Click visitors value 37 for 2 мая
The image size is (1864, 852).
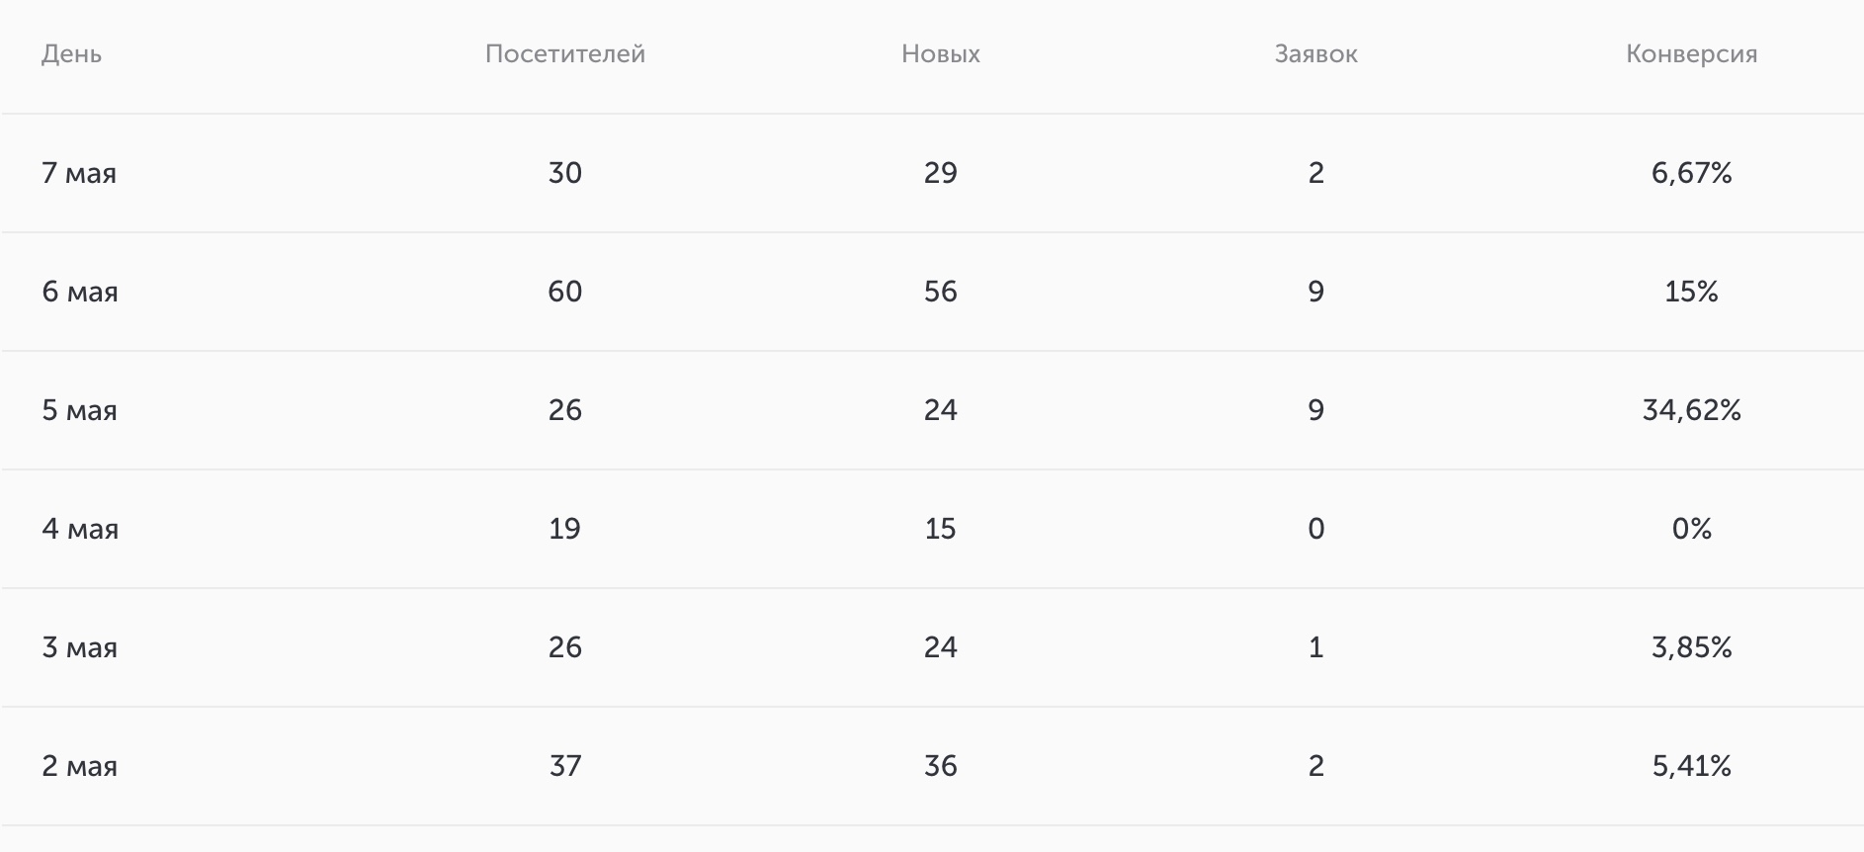click(x=565, y=766)
